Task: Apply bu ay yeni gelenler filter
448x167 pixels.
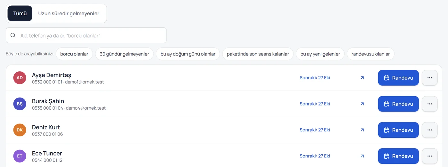Action: tap(320, 54)
